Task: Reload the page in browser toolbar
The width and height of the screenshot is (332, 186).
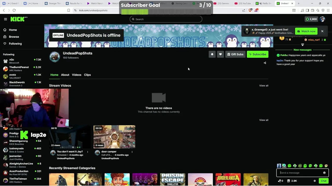Action: [x=14, y=10]
